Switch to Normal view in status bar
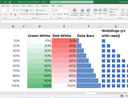 pyautogui.click(x=122, y=96)
